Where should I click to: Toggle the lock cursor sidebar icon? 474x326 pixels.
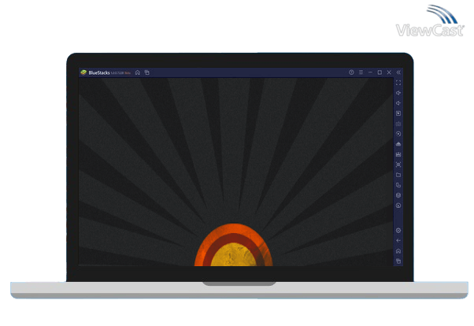[x=398, y=124]
